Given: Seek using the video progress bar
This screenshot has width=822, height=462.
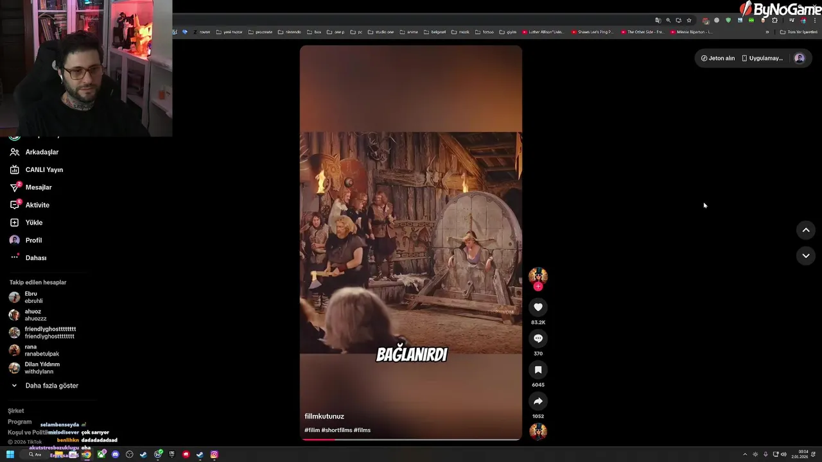Looking at the screenshot, I should tap(411, 440).
